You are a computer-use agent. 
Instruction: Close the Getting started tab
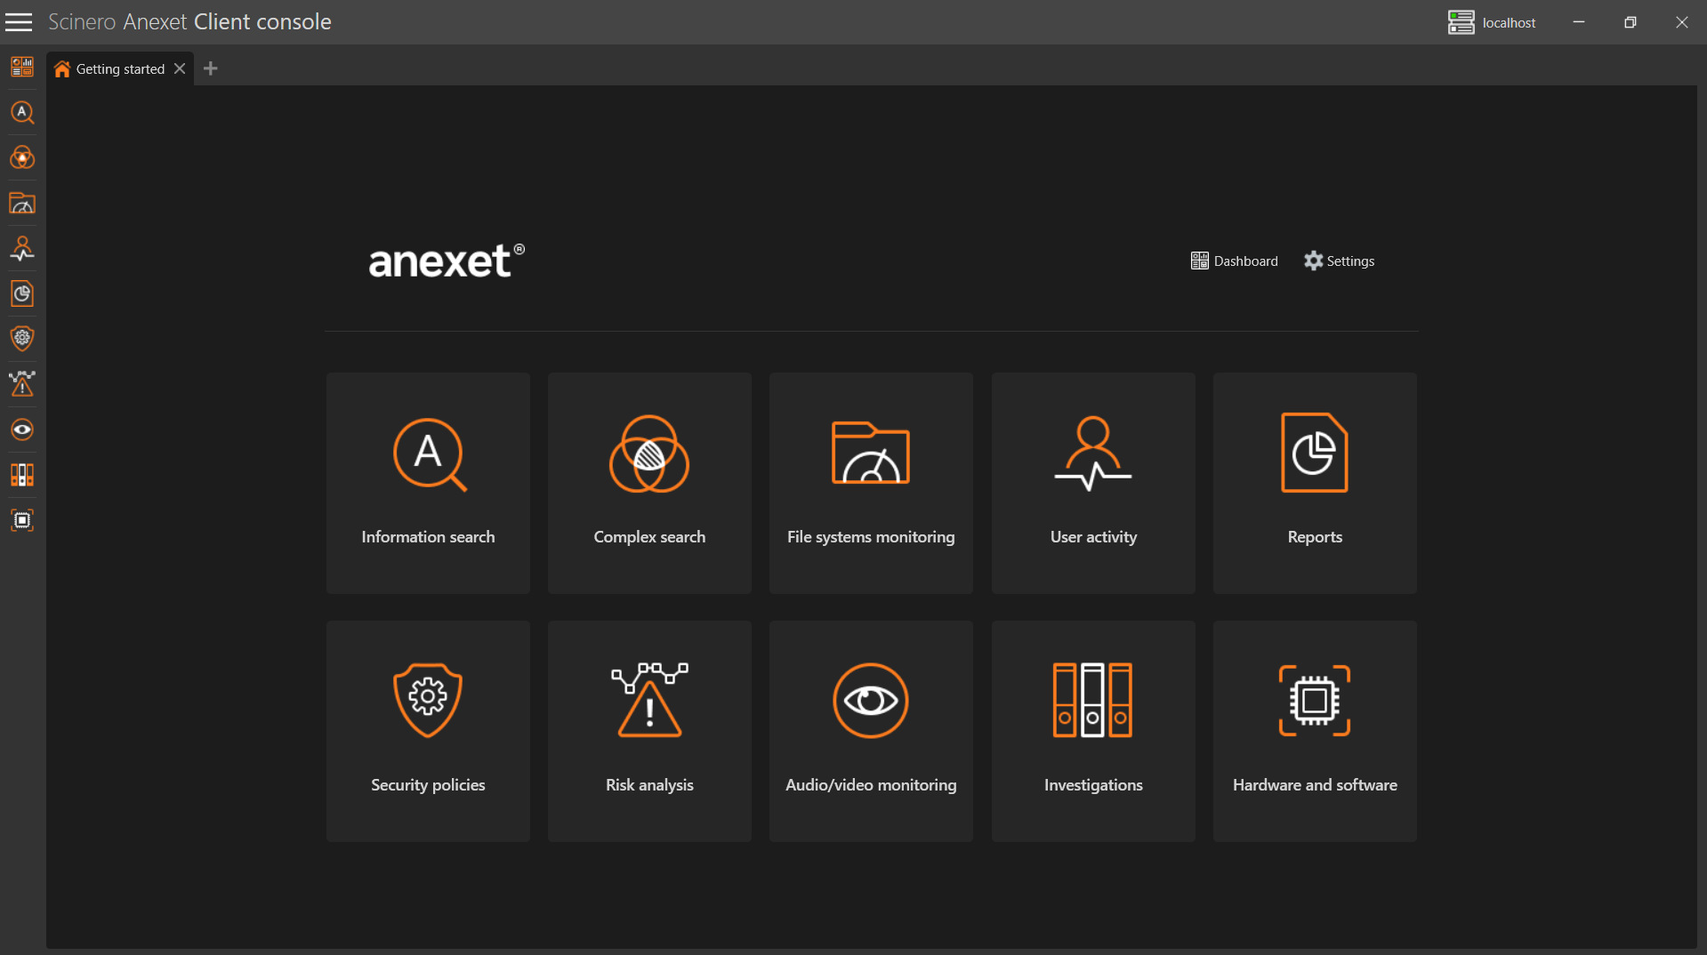pyautogui.click(x=180, y=68)
